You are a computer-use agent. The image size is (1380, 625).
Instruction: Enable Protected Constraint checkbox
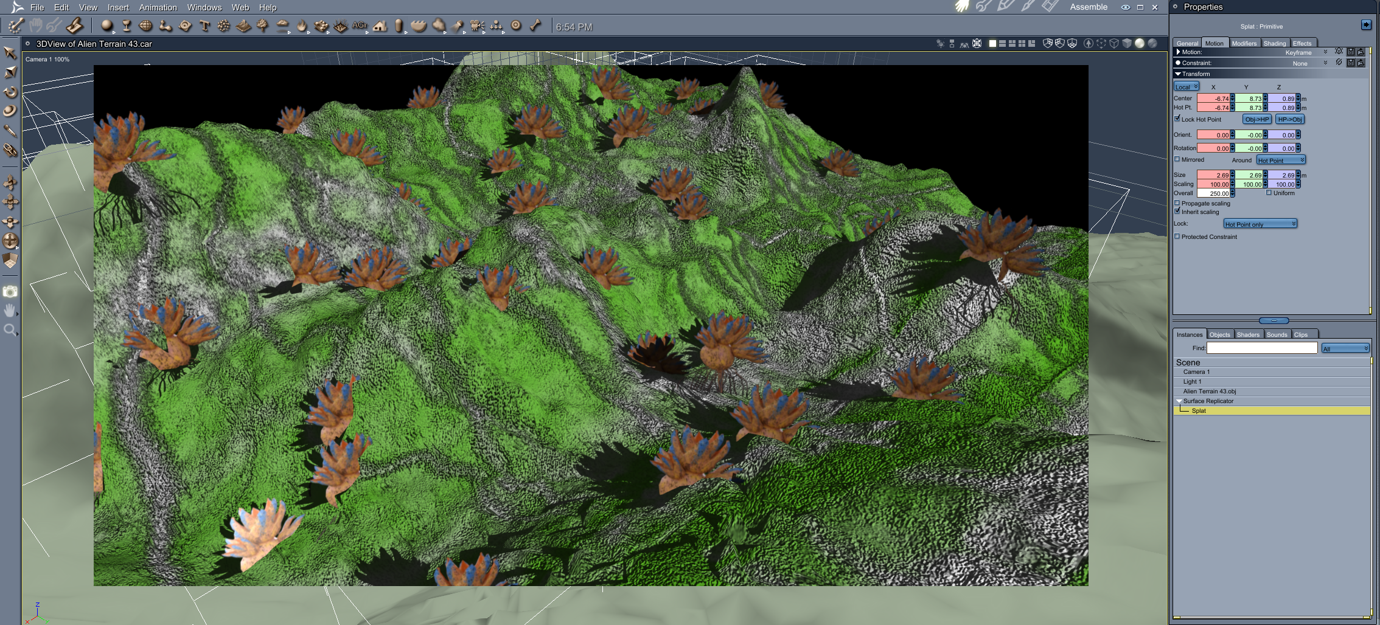(x=1177, y=237)
